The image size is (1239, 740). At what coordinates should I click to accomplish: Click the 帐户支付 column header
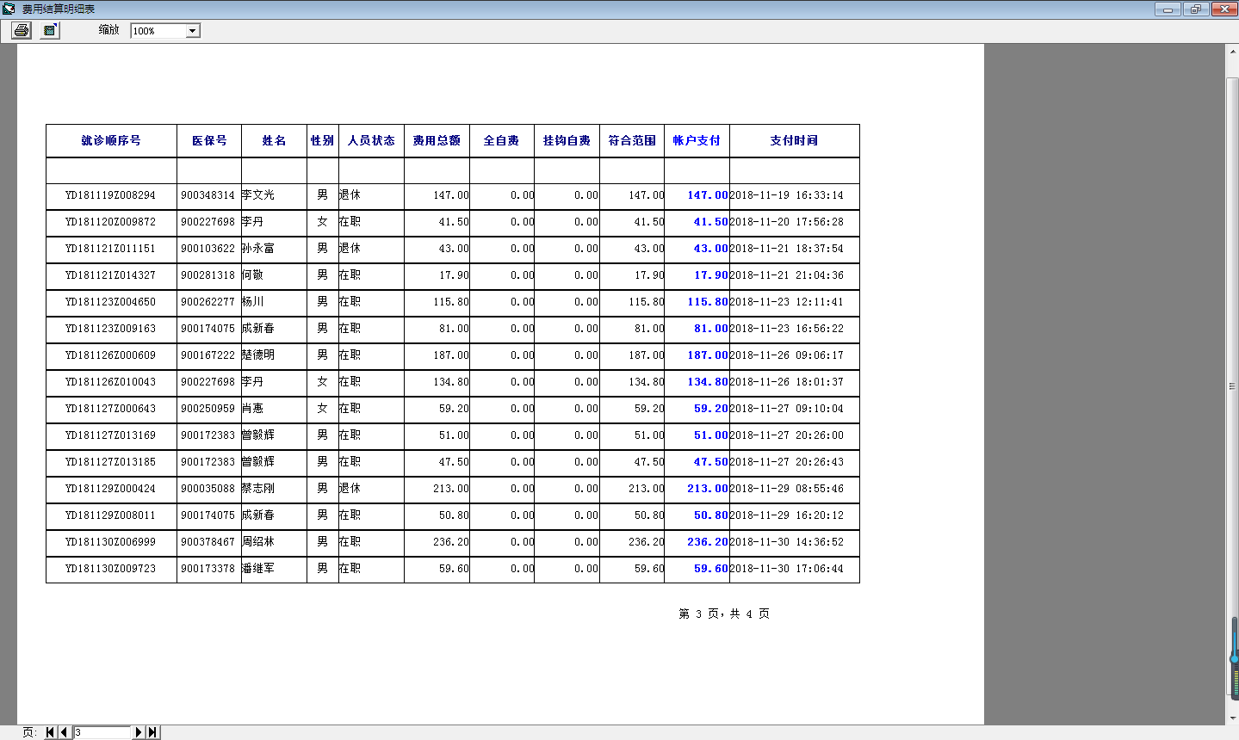[x=697, y=140]
